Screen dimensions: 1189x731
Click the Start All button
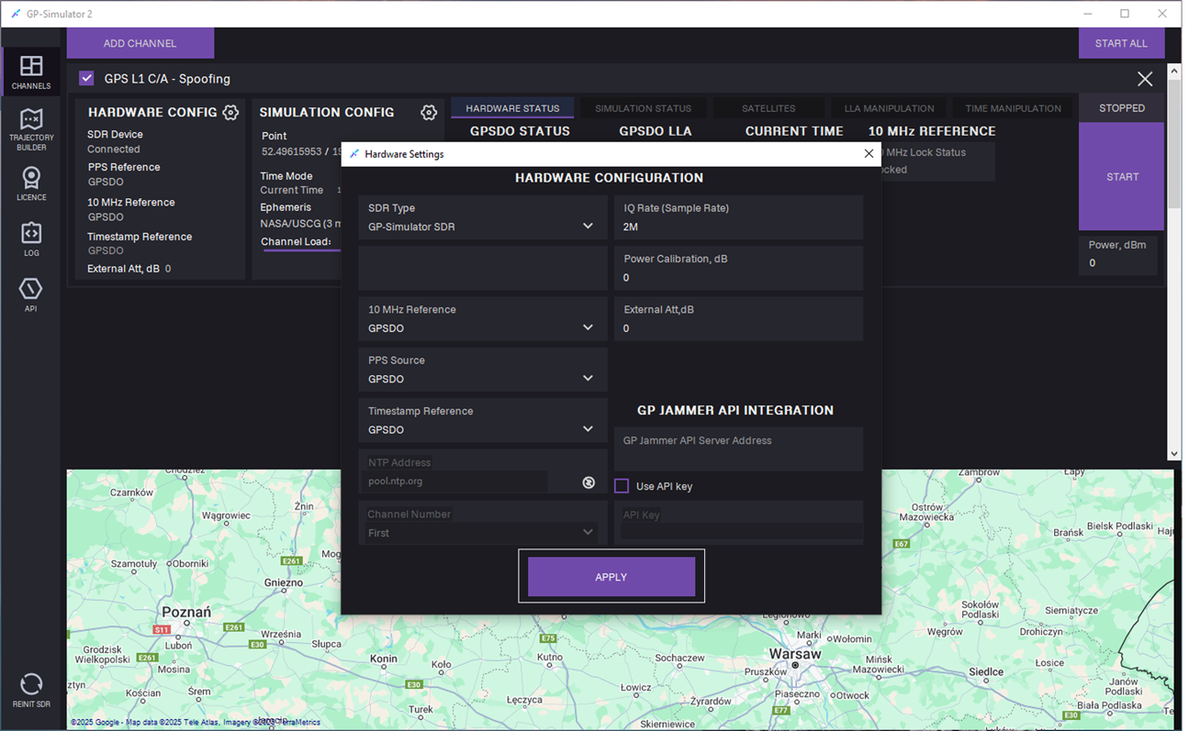[1121, 43]
